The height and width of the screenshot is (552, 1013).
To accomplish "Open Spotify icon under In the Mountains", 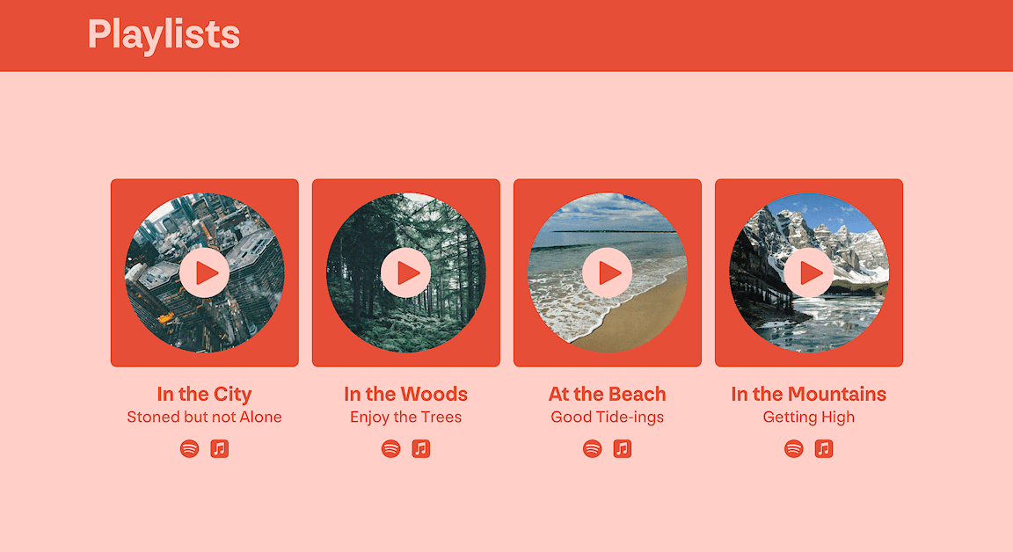I will tap(794, 448).
